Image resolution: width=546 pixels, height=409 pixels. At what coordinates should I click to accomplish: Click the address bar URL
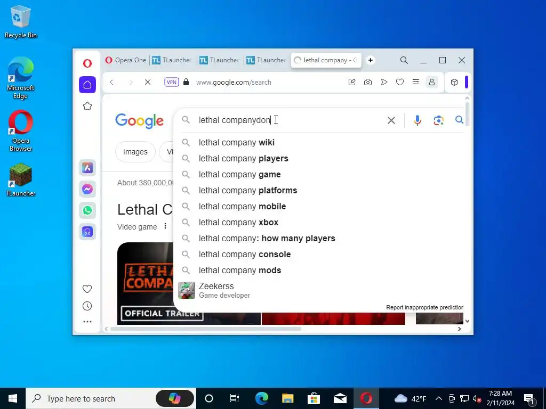click(234, 83)
